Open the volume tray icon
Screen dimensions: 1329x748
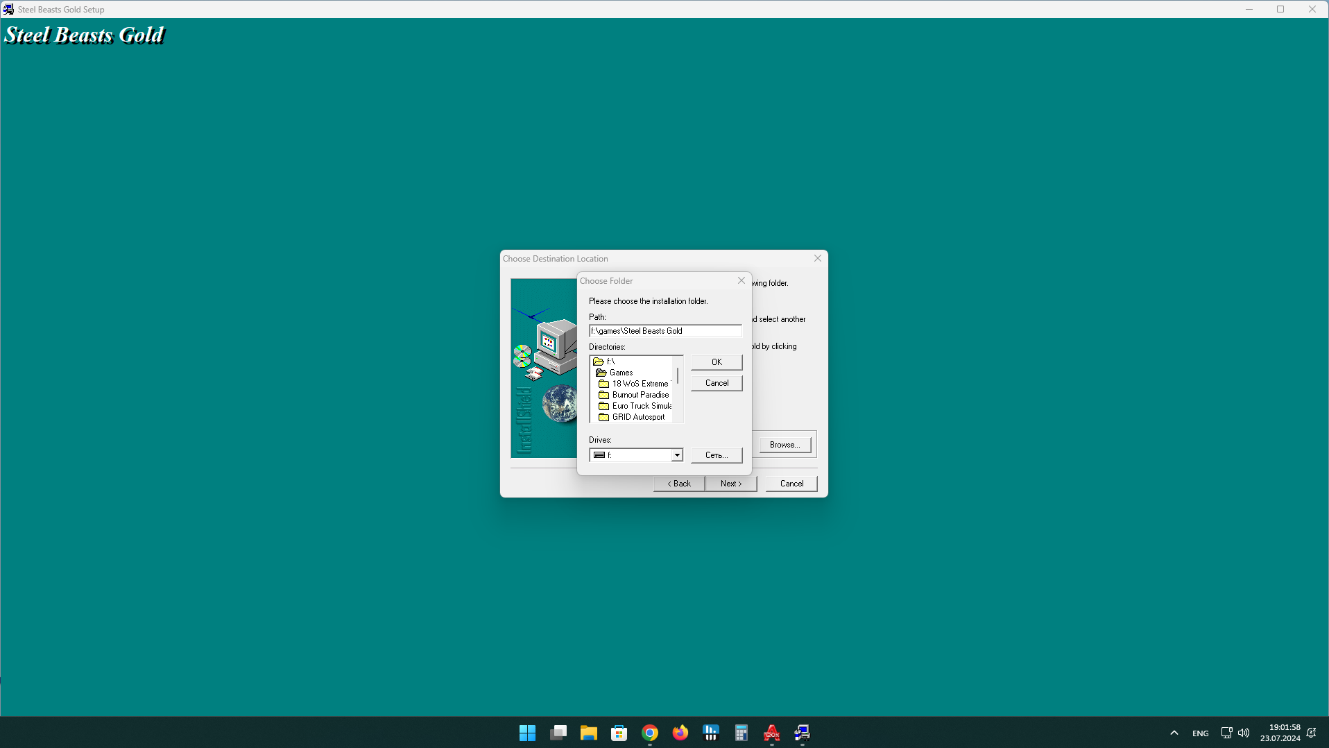1244,733
